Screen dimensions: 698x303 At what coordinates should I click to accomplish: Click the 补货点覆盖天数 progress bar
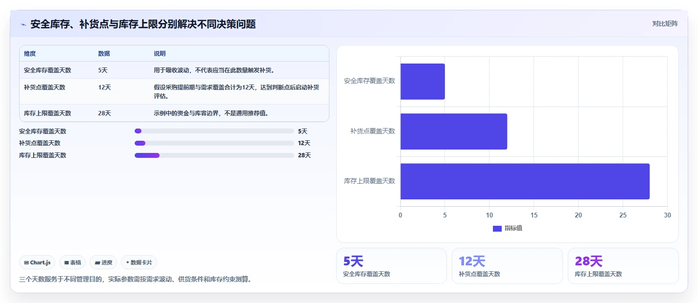click(x=214, y=143)
